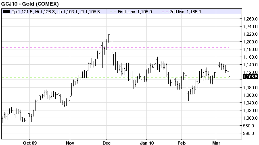Select the Lo:1,103.1 low value text

point(68,12)
